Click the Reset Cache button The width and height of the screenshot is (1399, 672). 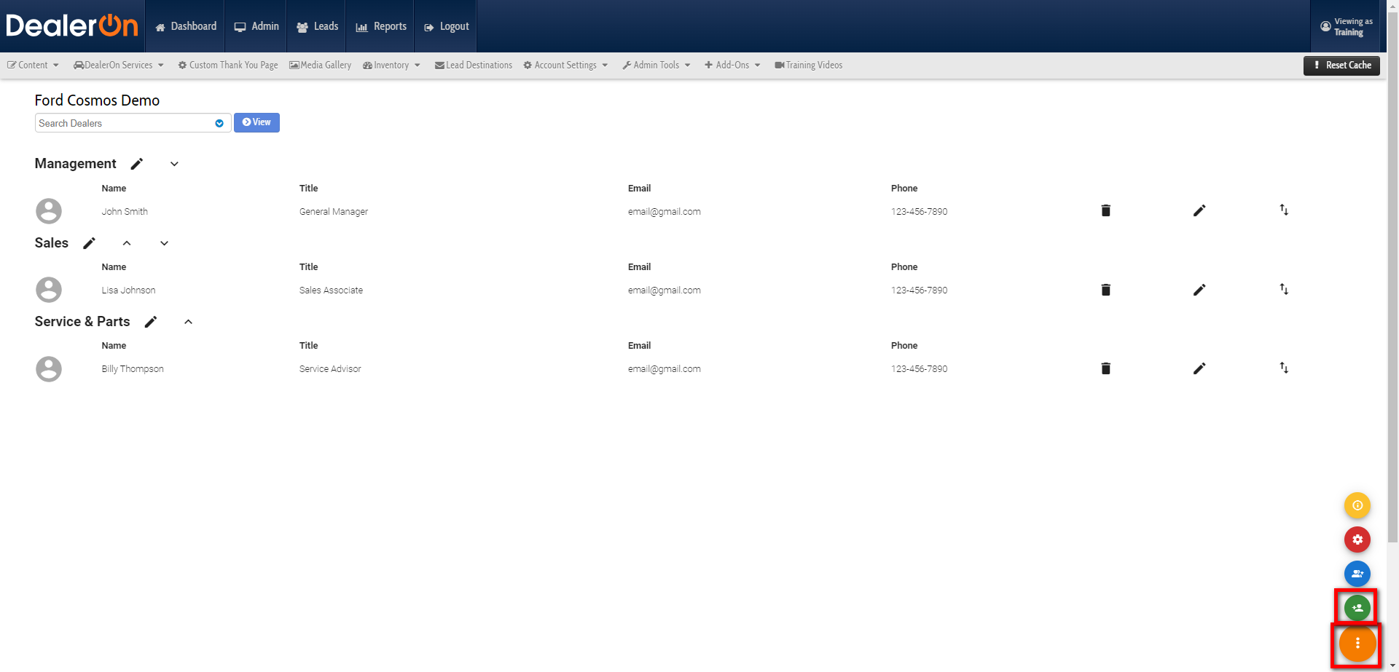1341,65
